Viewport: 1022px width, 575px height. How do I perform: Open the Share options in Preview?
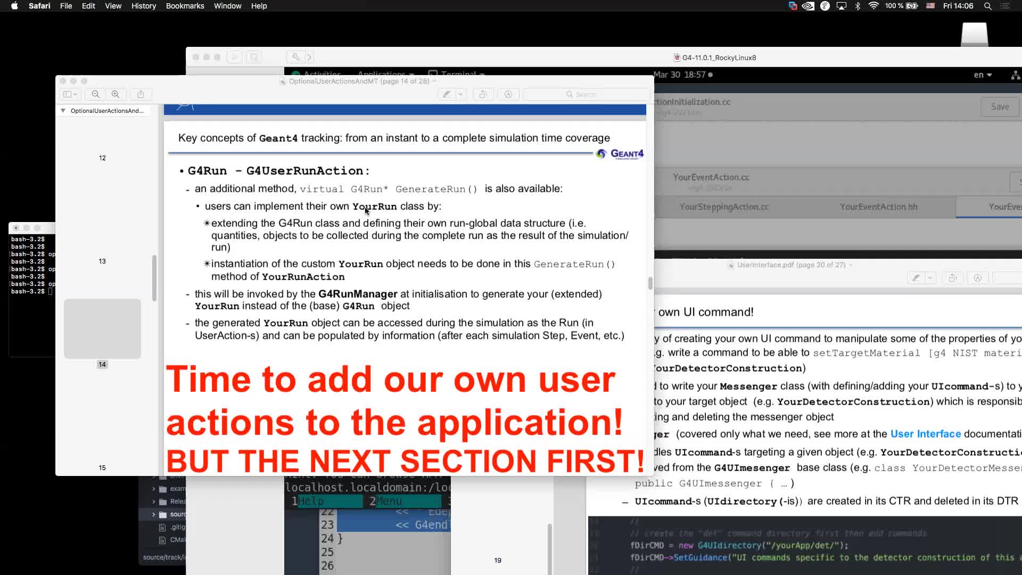click(x=141, y=94)
